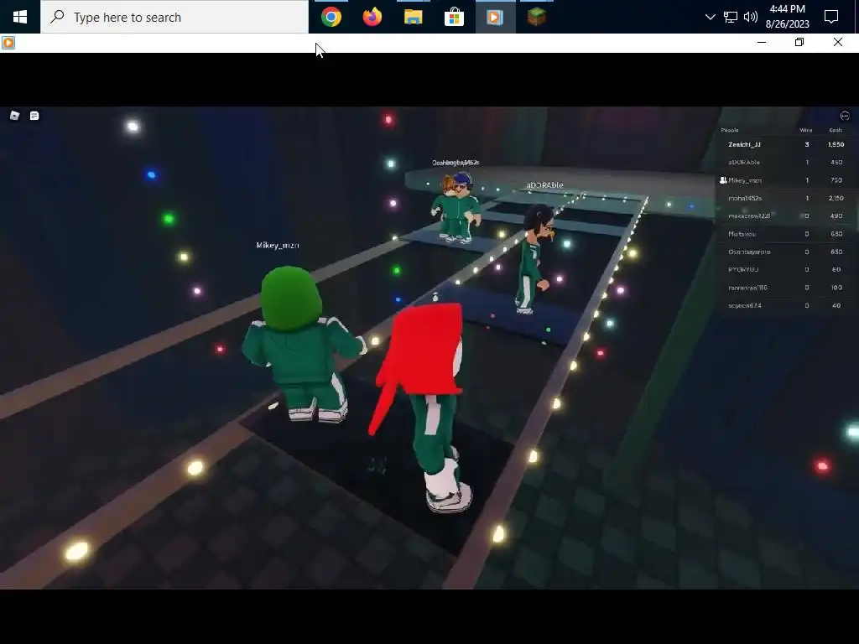Switch to the media player taskbar app
Viewport: 859px width, 644px height.
click(x=495, y=17)
